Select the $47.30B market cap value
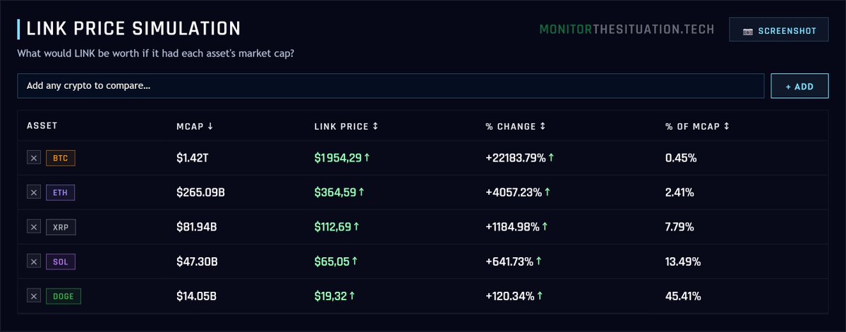Image resolution: width=846 pixels, height=332 pixels. click(x=197, y=262)
